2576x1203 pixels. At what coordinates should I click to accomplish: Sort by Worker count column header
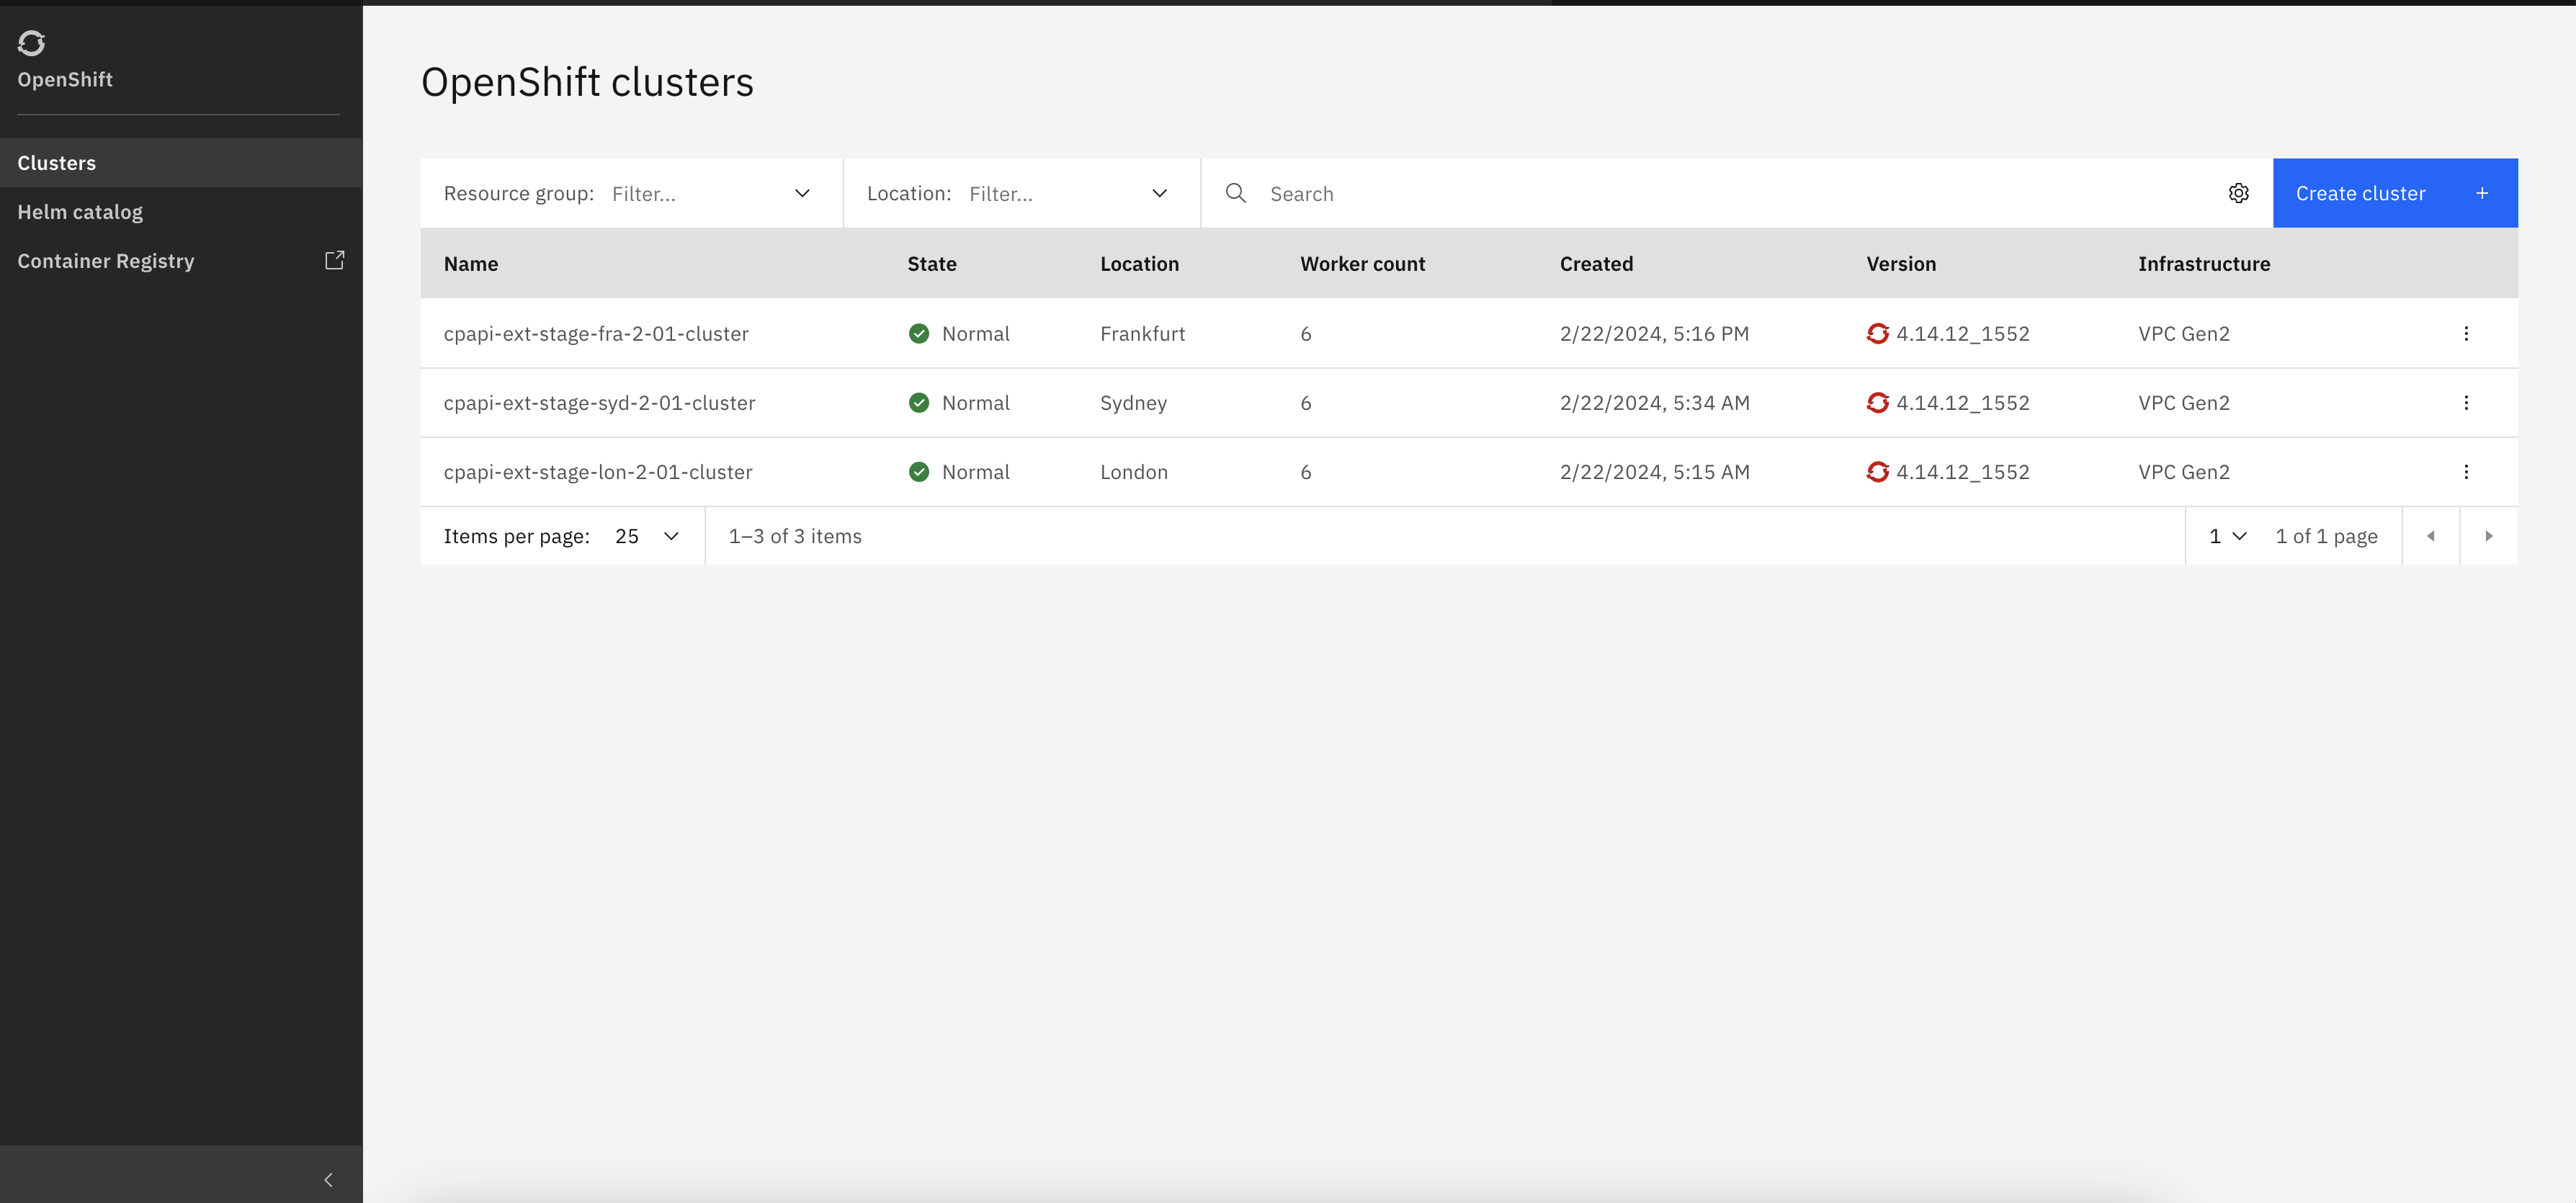1362,264
